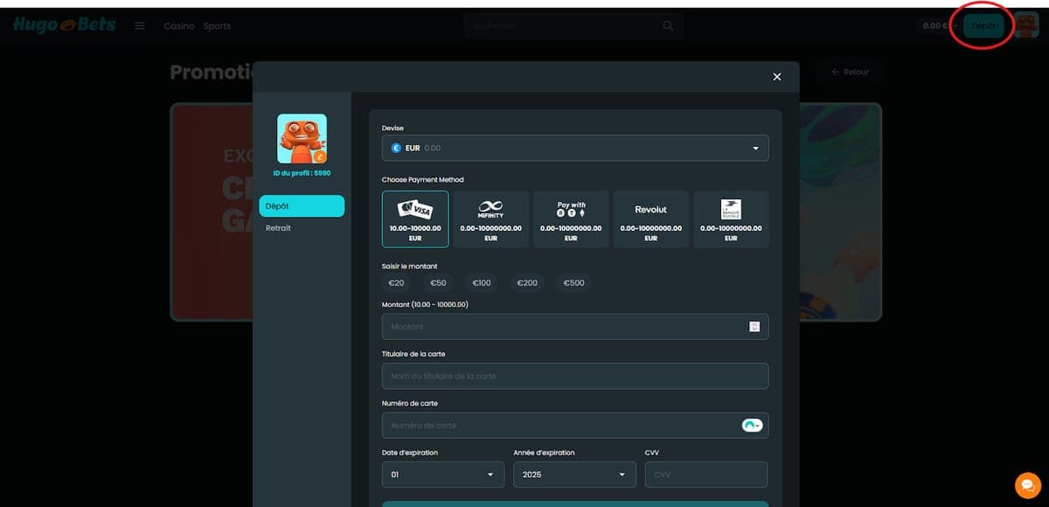Viewport: 1049px width, 507px height.
Task: Open the expiration month dropdown
Action: [x=443, y=475]
